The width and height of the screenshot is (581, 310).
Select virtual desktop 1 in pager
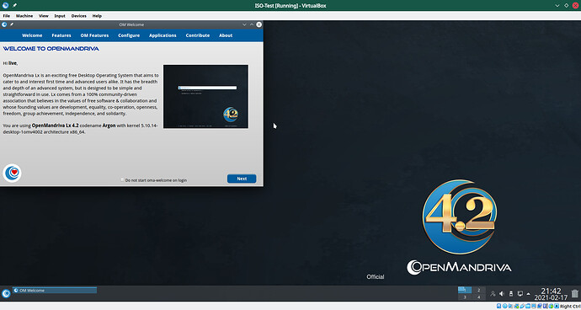(x=465, y=290)
